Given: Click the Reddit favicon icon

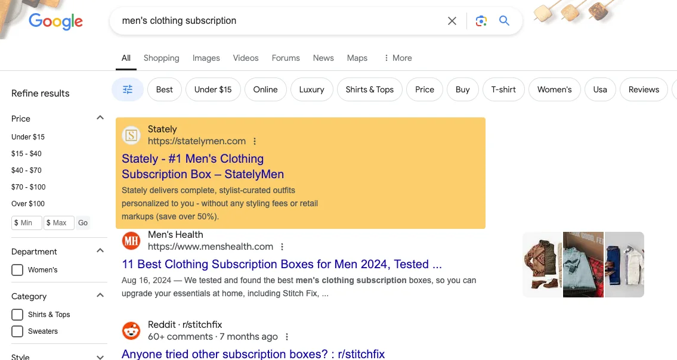Looking at the screenshot, I should tap(131, 331).
